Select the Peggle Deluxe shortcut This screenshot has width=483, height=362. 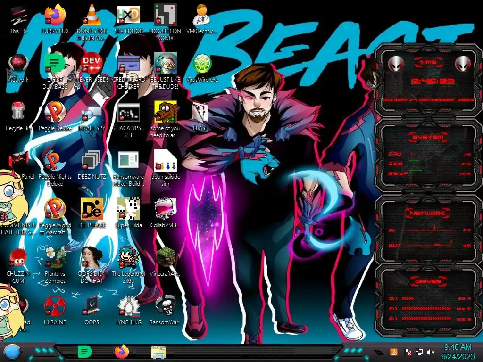point(55,117)
